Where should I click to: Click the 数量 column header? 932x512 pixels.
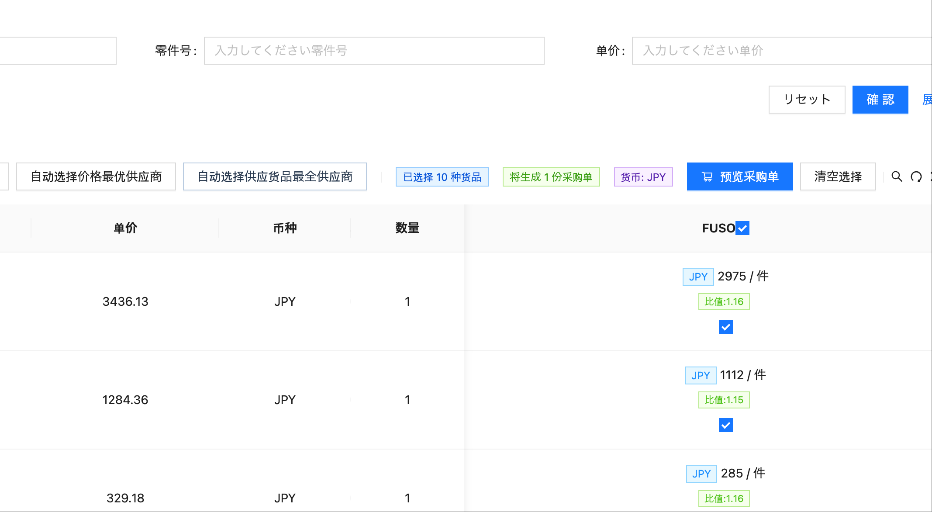[x=407, y=228]
